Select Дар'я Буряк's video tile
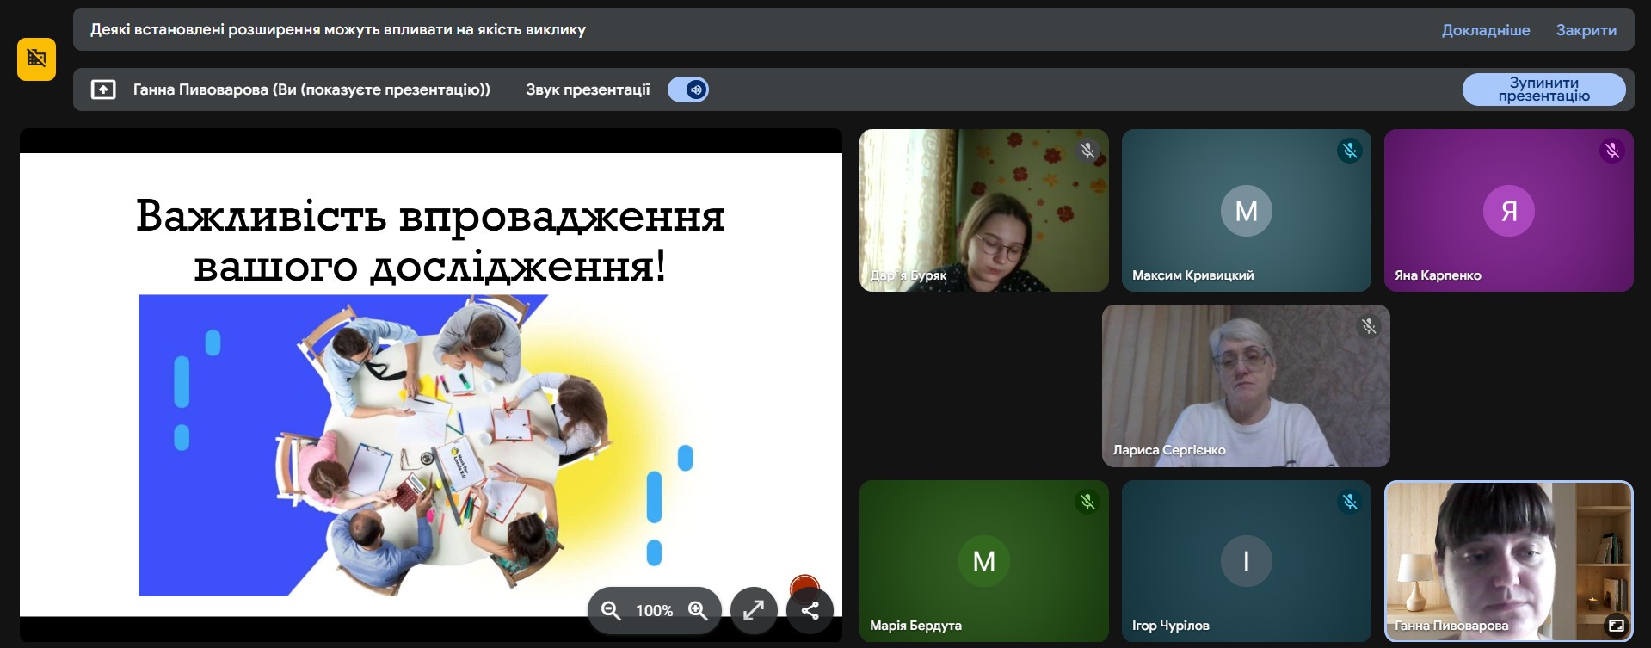1651x648 pixels. 983,210
